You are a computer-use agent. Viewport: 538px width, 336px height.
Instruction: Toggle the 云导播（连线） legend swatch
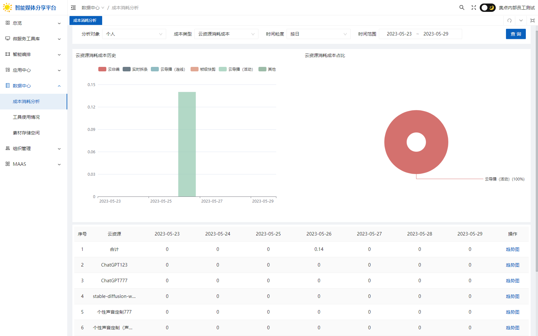(155, 69)
